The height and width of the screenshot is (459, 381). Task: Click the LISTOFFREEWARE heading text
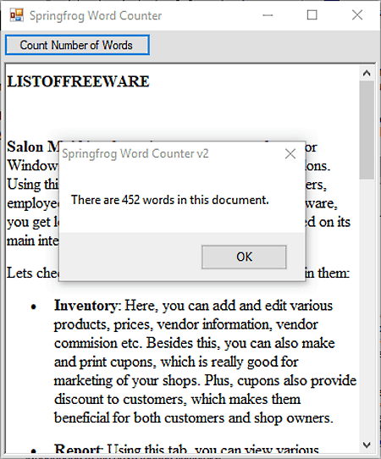point(78,81)
